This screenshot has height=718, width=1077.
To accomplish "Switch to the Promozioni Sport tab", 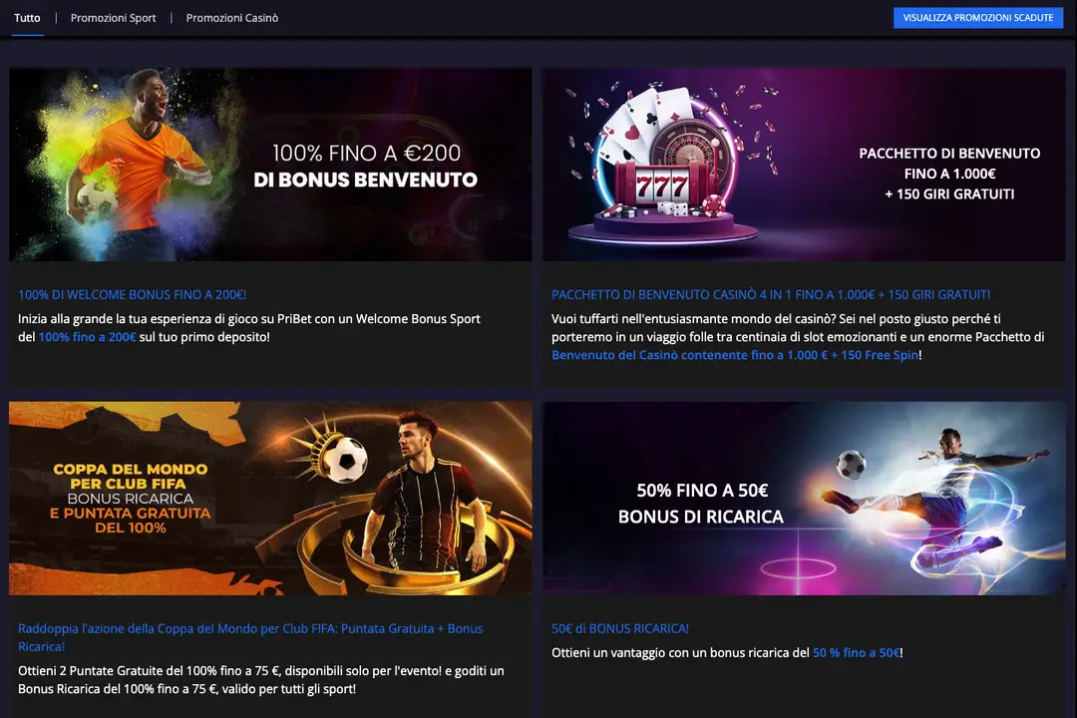I will point(113,18).
